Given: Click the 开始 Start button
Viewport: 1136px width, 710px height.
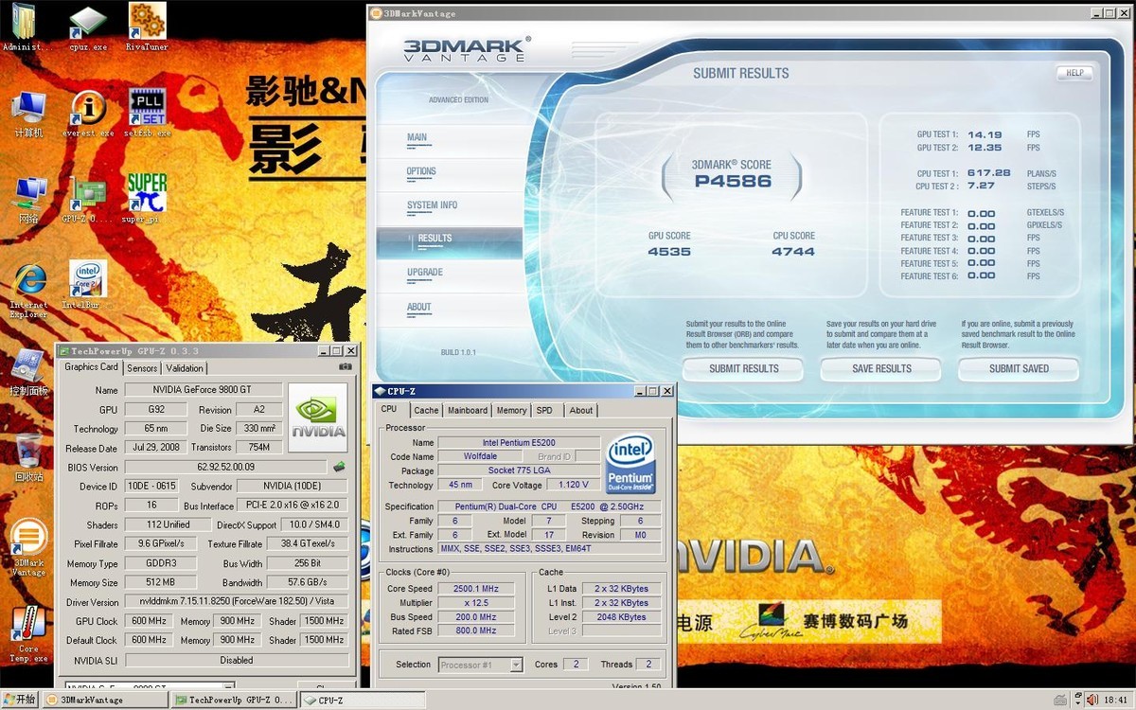Looking at the screenshot, I should [21, 700].
